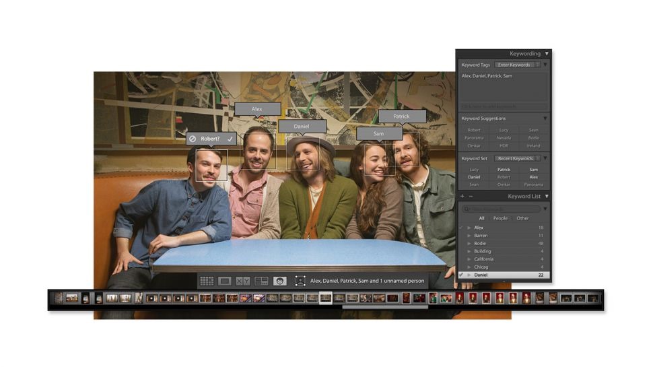Select the Other filter tab
Viewport: 653px width, 367px height.
click(522, 218)
